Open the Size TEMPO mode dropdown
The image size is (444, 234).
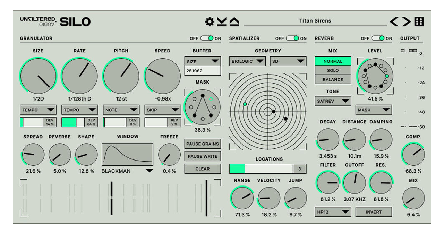38,110
